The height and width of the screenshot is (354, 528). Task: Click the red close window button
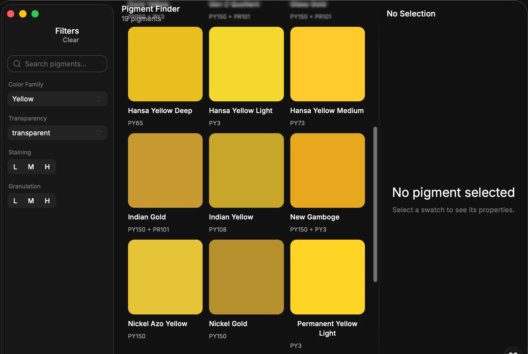pos(11,14)
